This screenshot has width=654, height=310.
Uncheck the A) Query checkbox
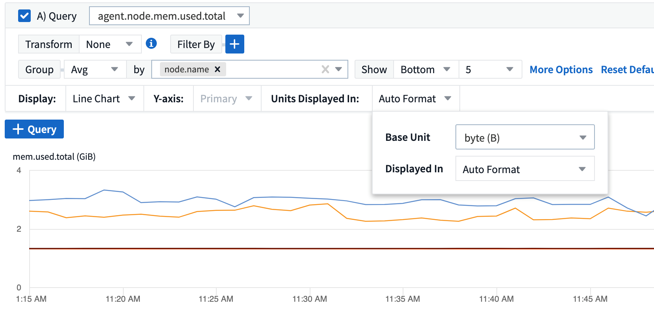pyautogui.click(x=24, y=16)
